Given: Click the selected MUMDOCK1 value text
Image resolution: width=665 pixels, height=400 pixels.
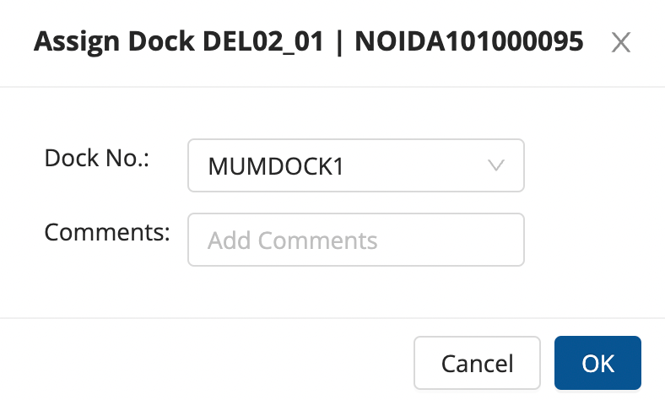Looking at the screenshot, I should tap(275, 166).
